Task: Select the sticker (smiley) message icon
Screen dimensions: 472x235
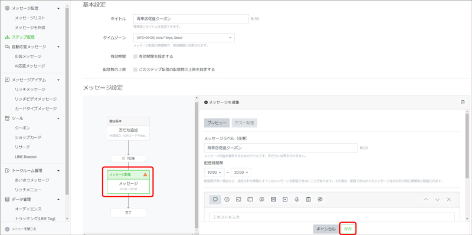Action: click(x=227, y=199)
